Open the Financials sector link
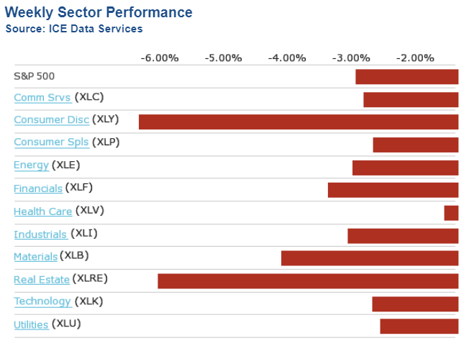The height and width of the screenshot is (351, 469). click(38, 188)
